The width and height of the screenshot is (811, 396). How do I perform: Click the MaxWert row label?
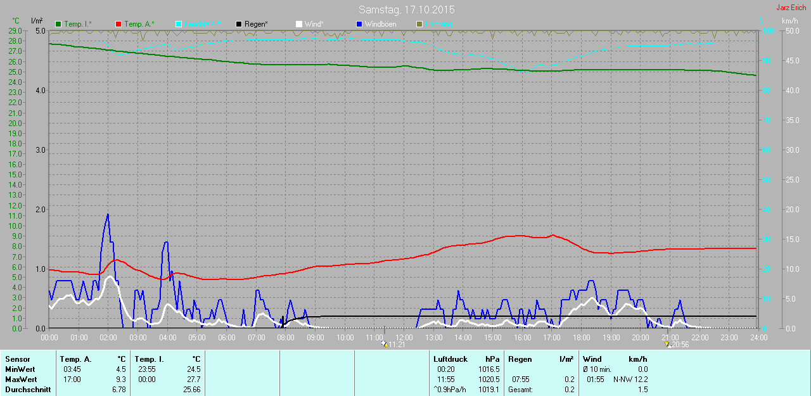21,379
